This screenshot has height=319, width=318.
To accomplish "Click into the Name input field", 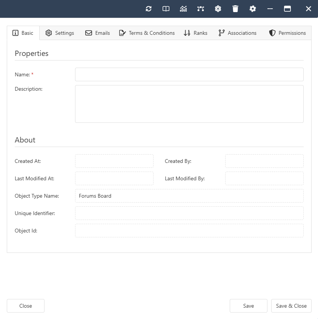I will [189, 74].
